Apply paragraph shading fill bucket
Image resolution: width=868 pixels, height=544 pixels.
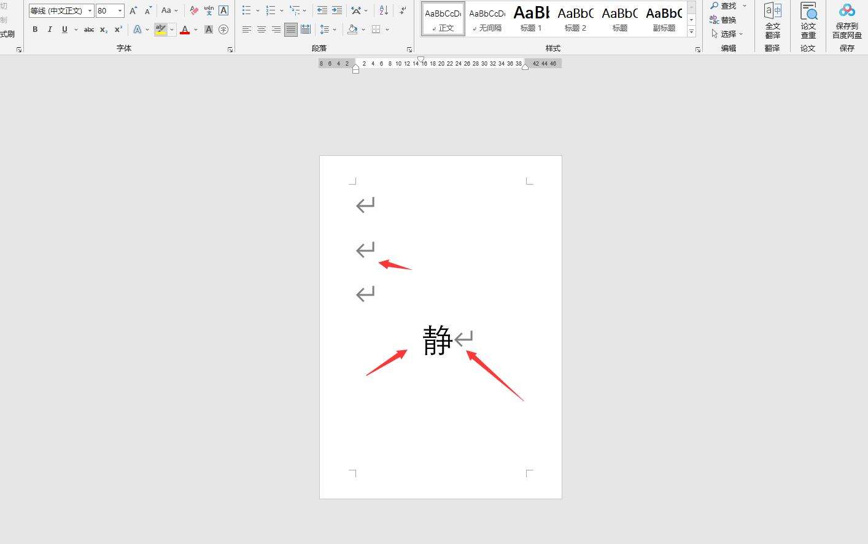(x=352, y=29)
